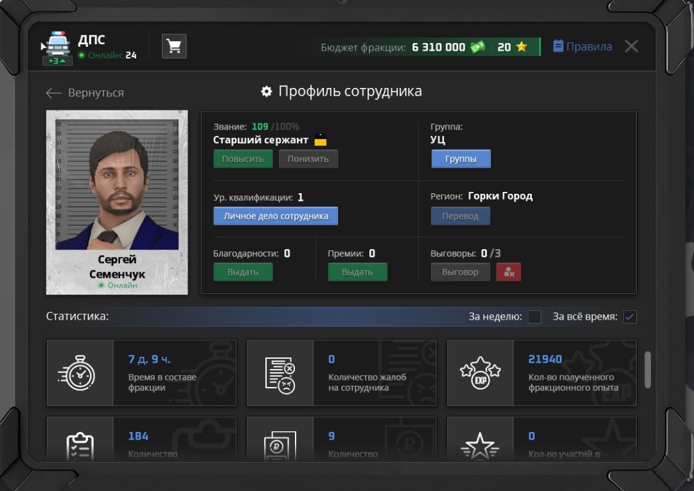Click the statistics panel scrollbar
Viewport: 694px width, 491px height.
648,370
